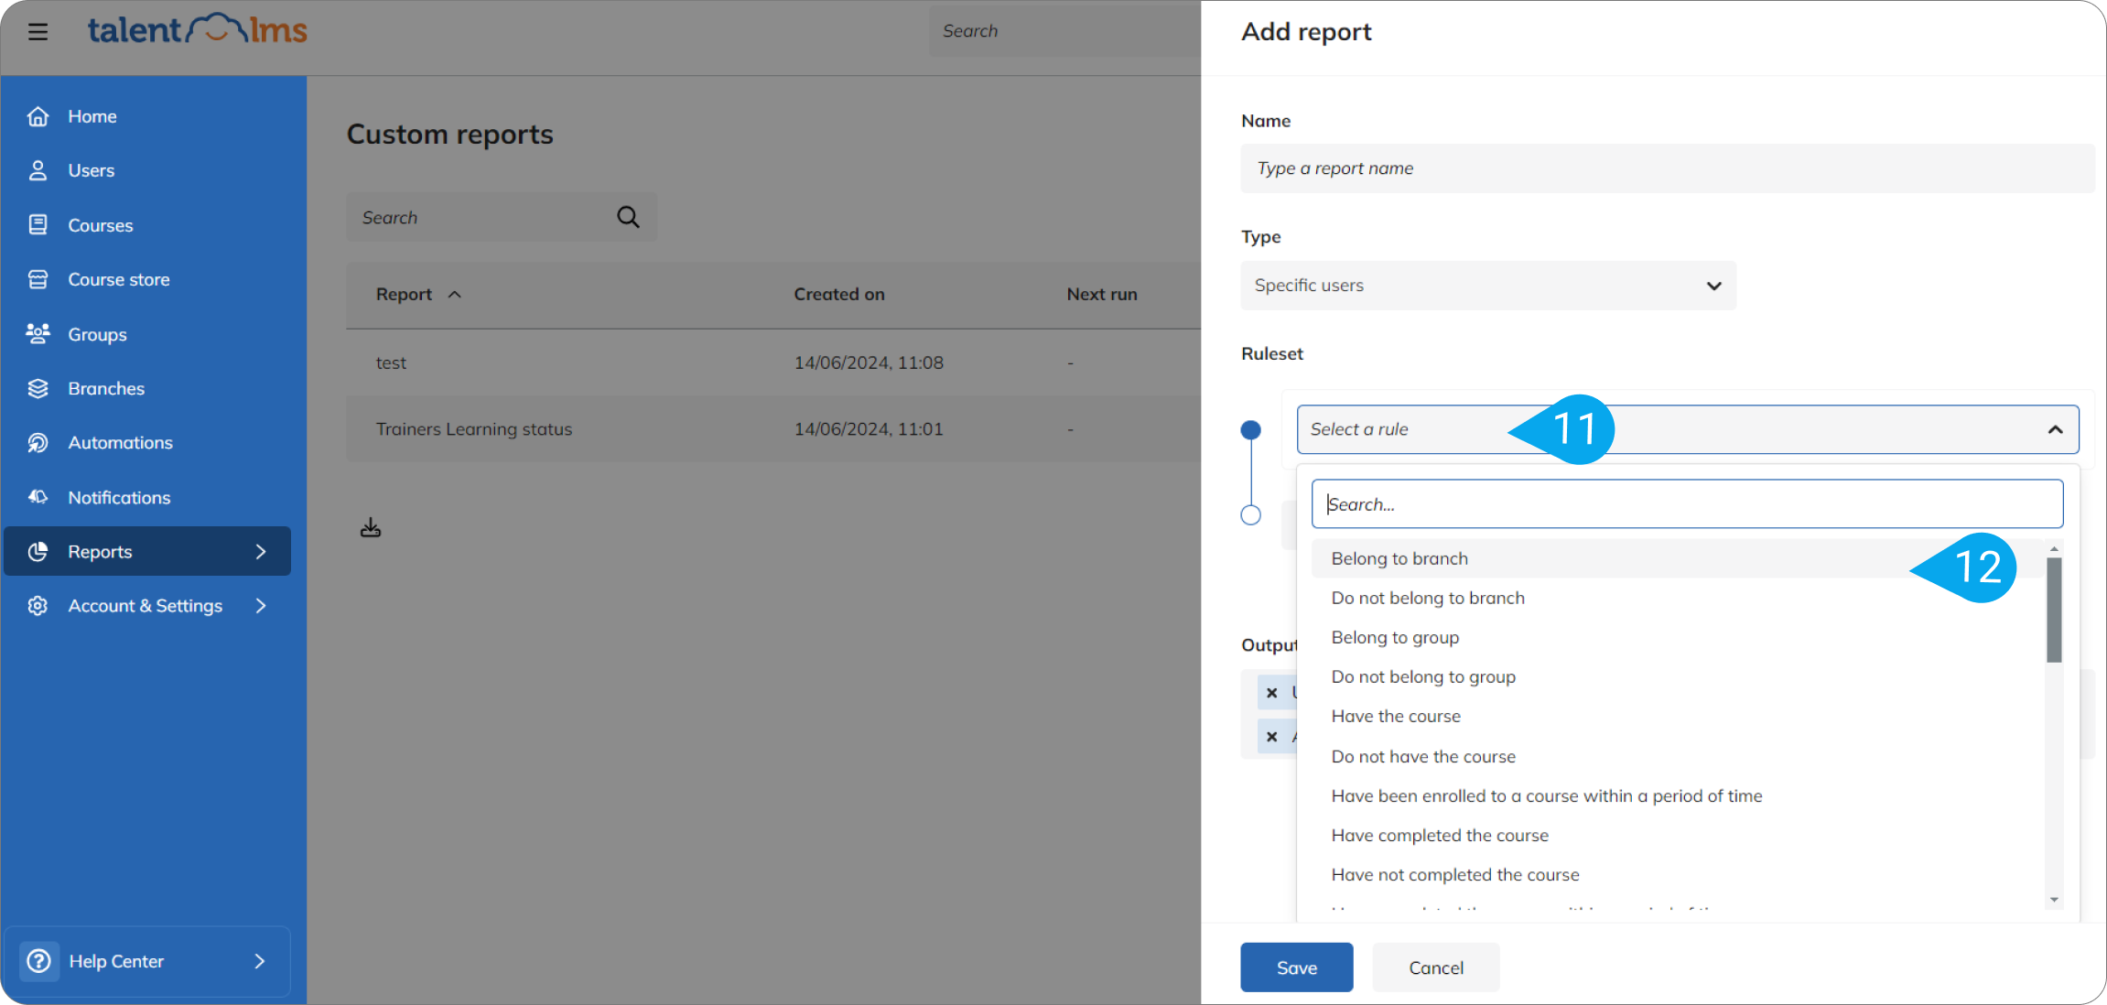Click the Created on column header

point(839,295)
